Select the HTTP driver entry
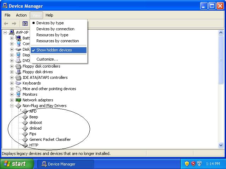Screen dimensions: 226x169 tap(34, 145)
